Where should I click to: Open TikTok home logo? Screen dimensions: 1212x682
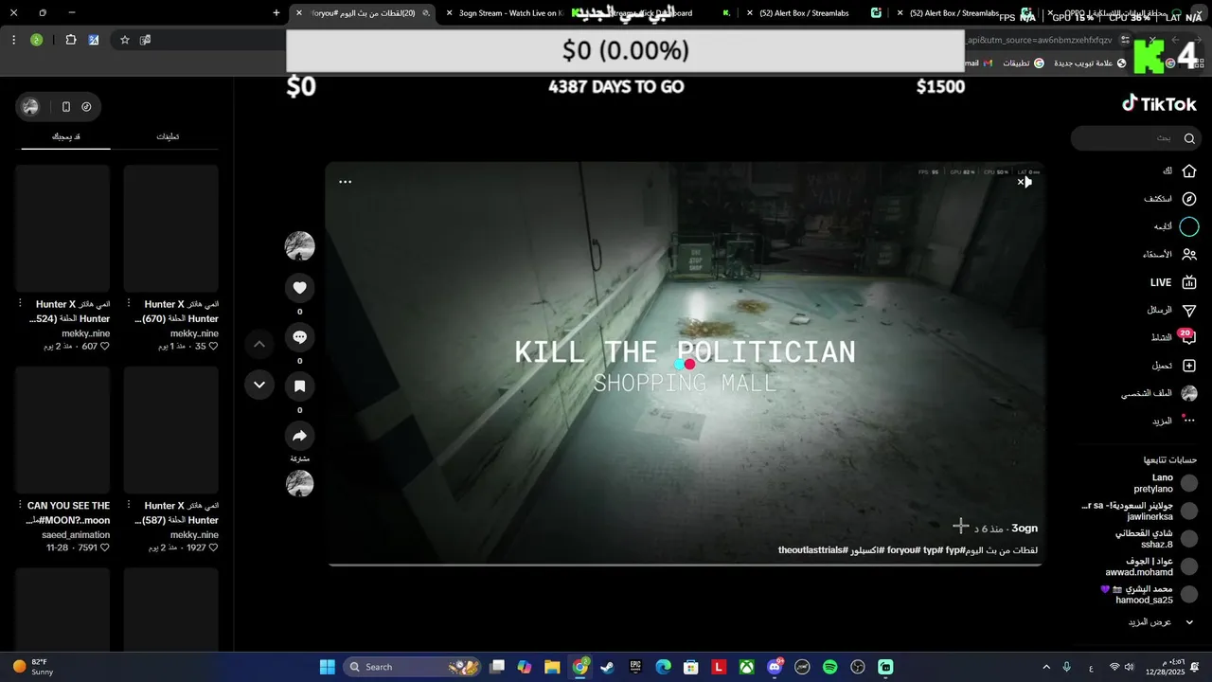click(x=1159, y=104)
